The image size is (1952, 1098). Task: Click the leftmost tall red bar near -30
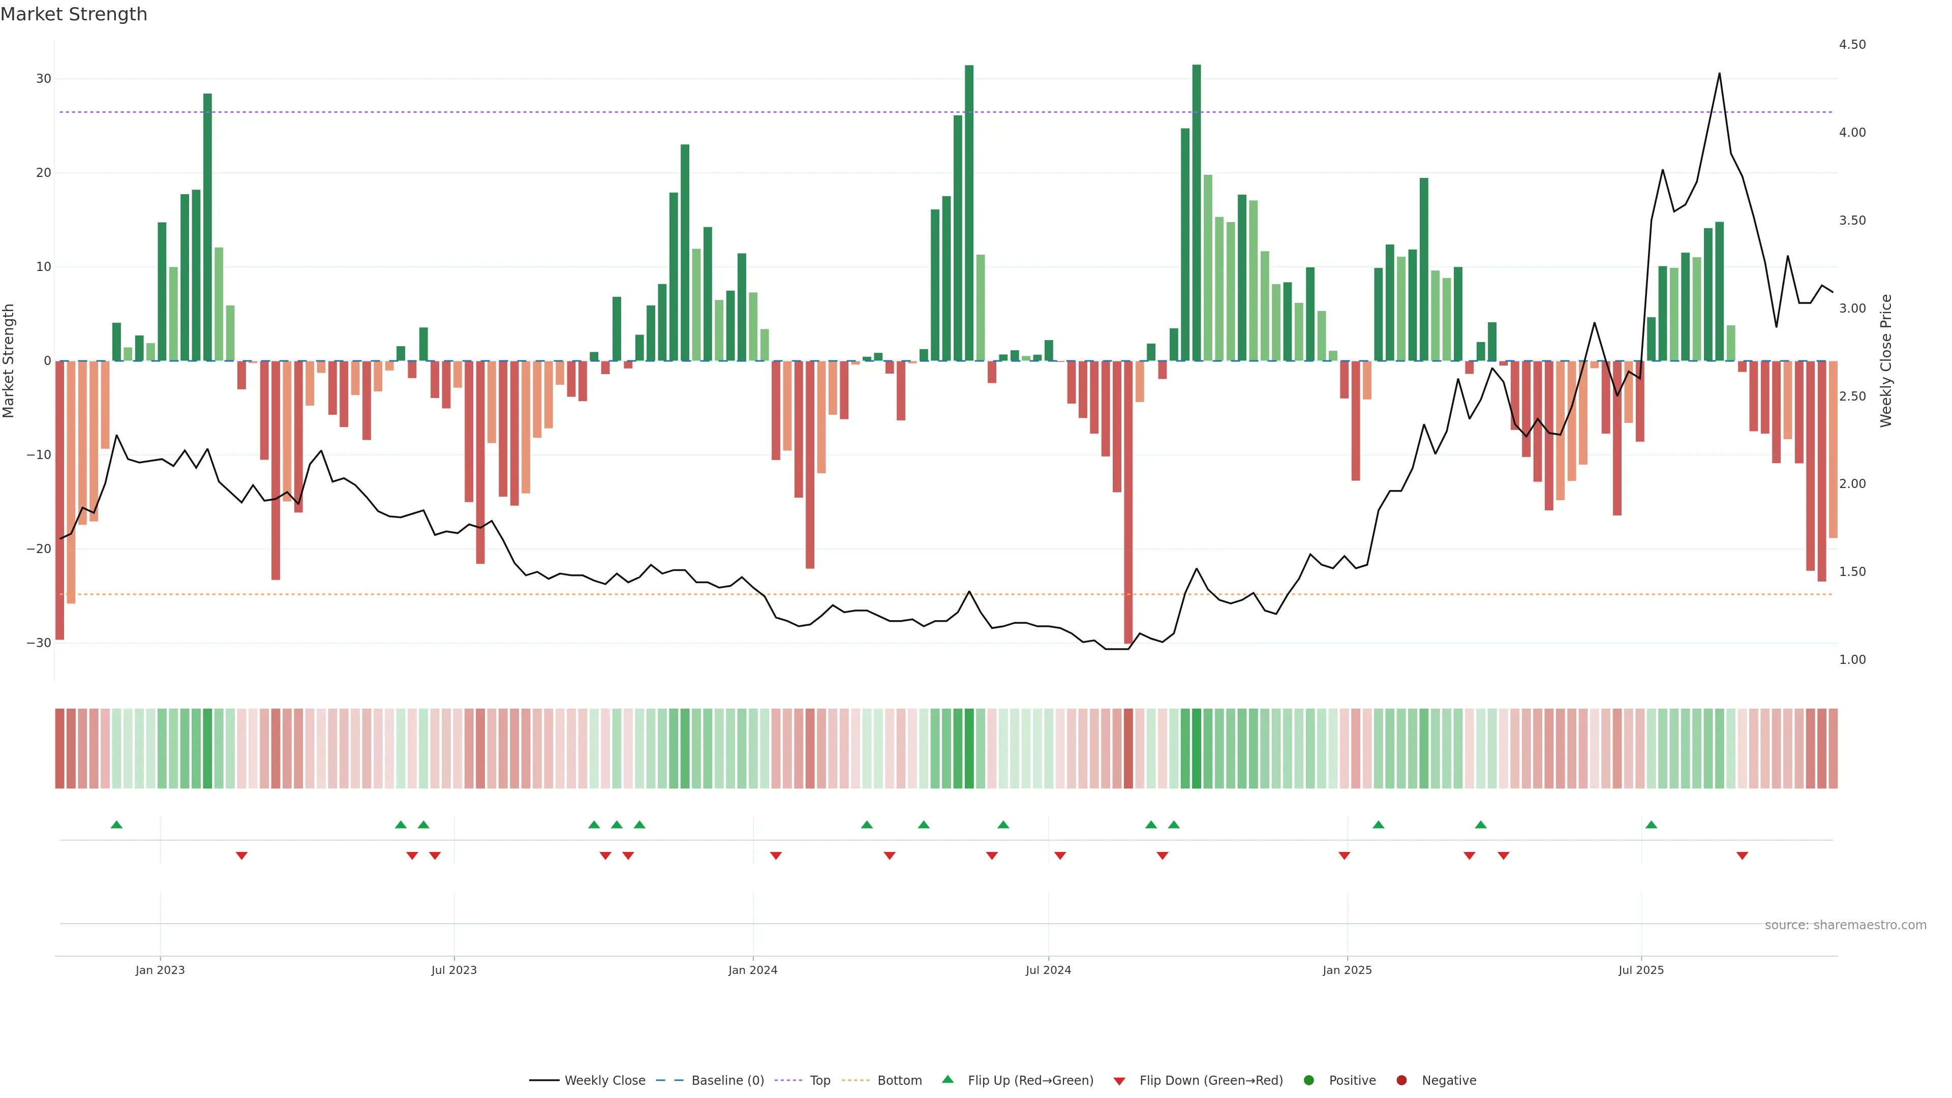point(60,500)
